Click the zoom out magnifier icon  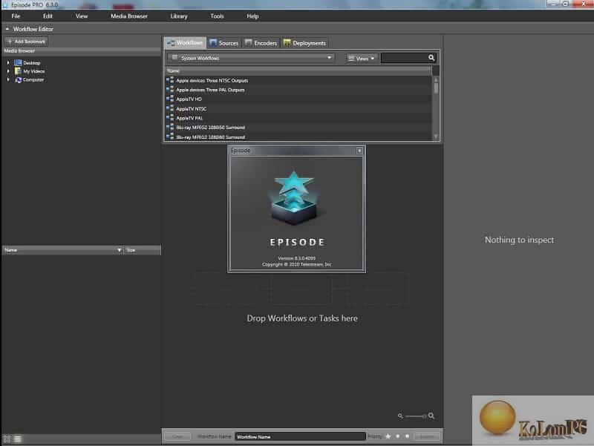pos(400,416)
